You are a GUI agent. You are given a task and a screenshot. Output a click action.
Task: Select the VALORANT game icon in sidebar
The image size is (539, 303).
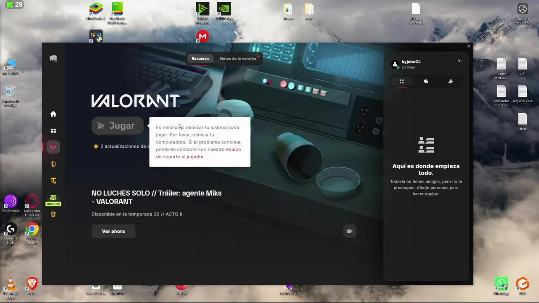click(53, 147)
